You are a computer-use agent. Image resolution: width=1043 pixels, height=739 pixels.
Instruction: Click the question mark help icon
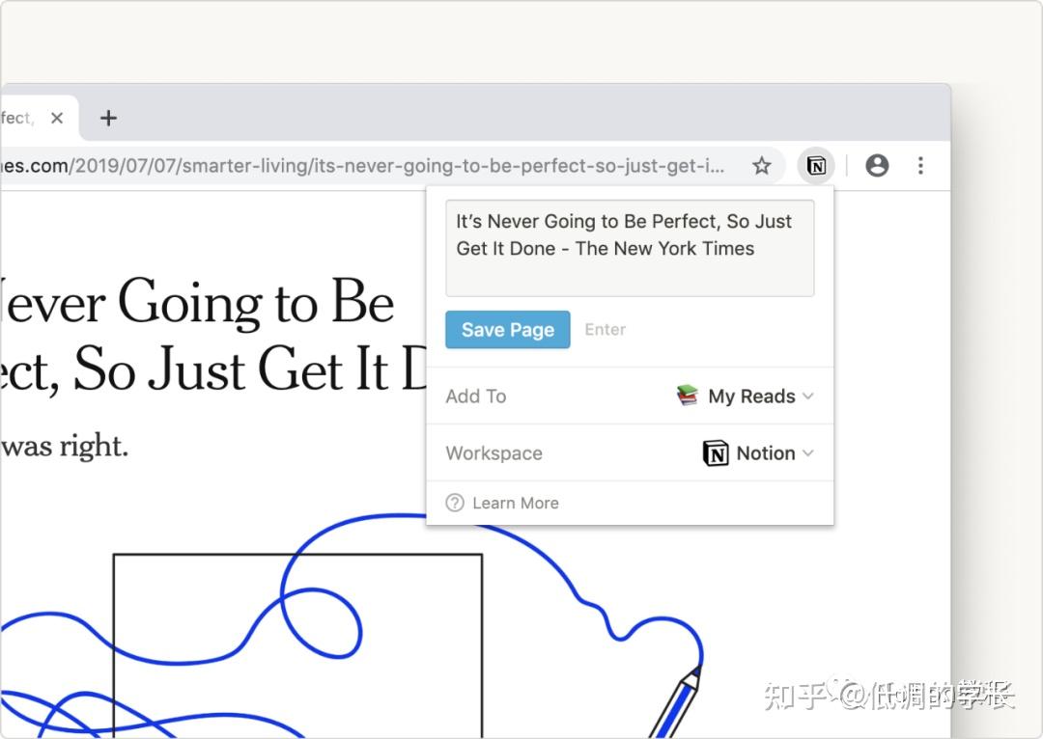click(x=454, y=503)
